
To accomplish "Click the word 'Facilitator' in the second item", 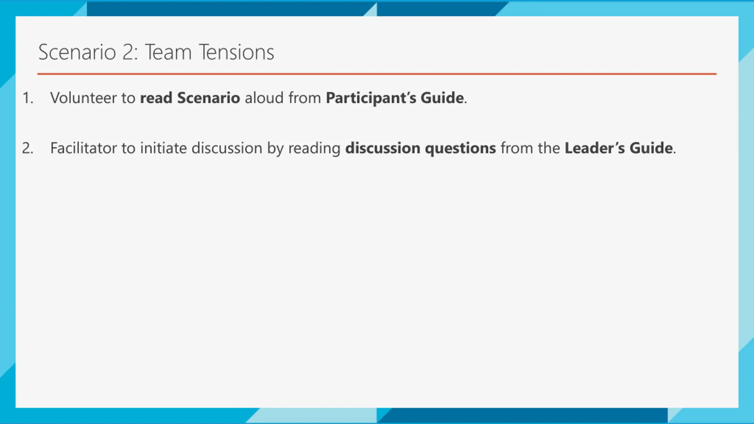I will 83,148.
